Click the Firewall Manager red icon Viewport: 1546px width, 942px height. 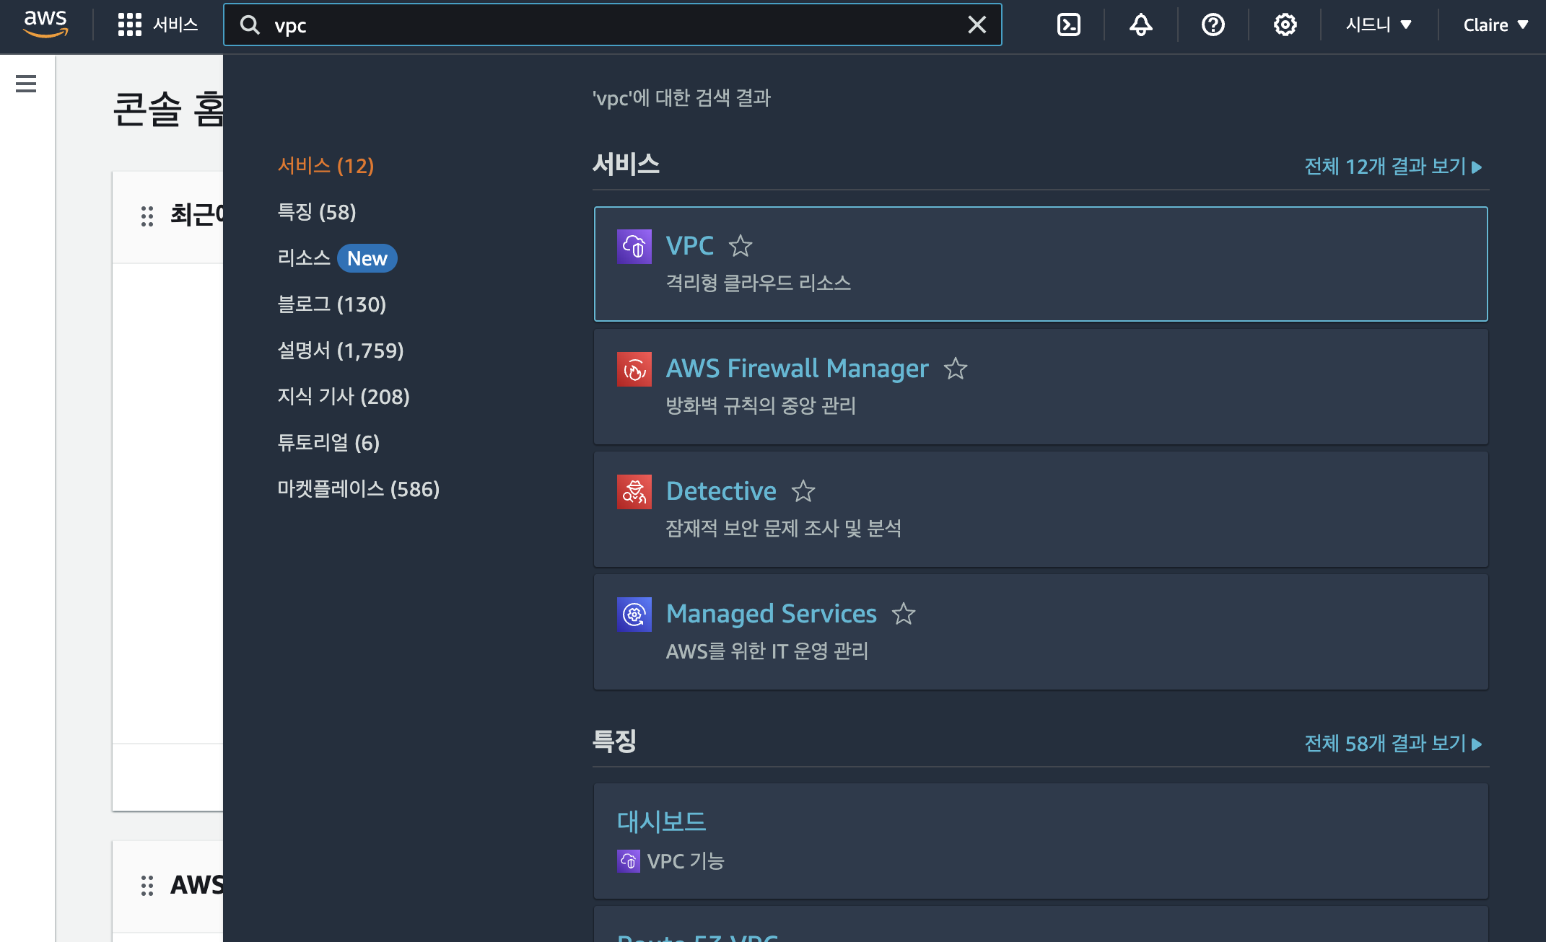(x=634, y=369)
